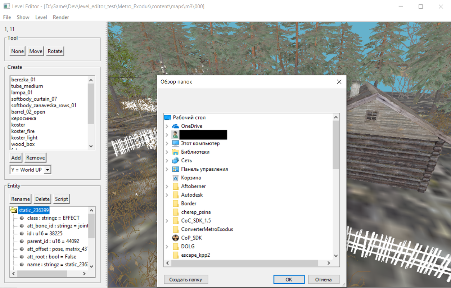Click the Entity tree horizontal scrollbar thumb
The width and height of the screenshot is (451, 288).
point(42,274)
